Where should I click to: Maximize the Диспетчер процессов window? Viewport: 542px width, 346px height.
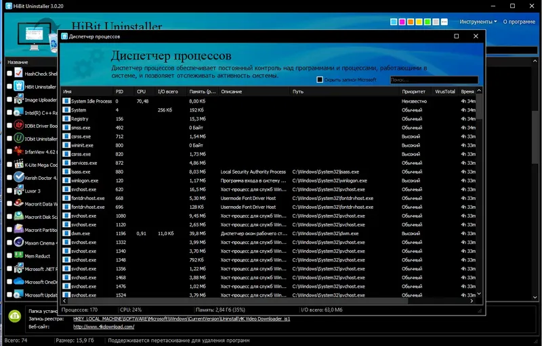456,36
